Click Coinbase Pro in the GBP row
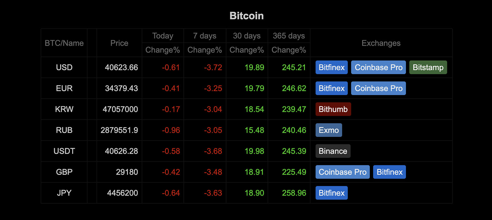This screenshot has height=220, width=492. (342, 172)
